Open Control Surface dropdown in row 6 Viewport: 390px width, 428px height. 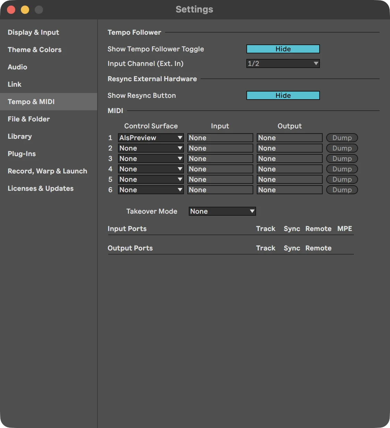151,190
